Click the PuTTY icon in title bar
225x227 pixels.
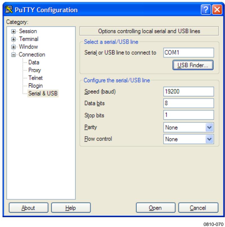click(x=9, y=9)
